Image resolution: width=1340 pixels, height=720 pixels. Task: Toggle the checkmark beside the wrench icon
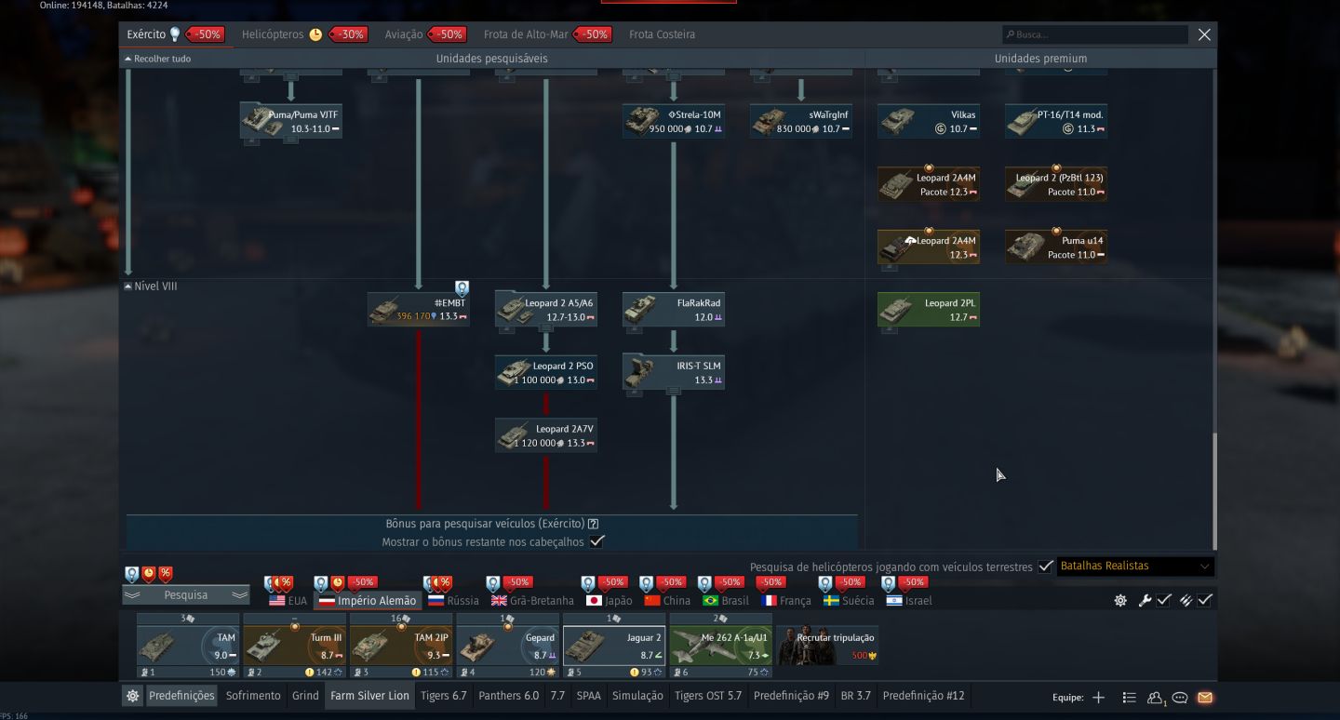(1164, 601)
